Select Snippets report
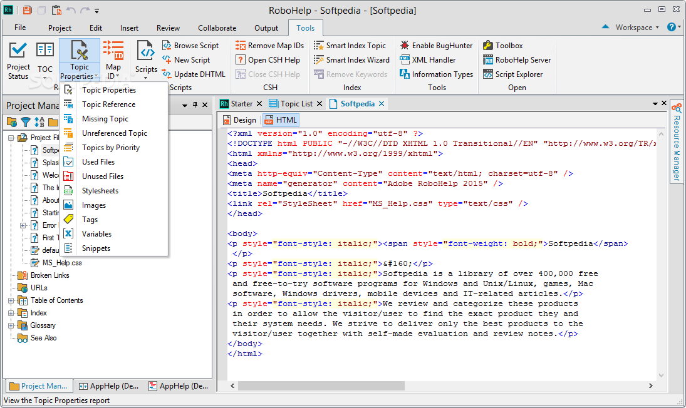Screen dimensions: 686x408 point(114,248)
